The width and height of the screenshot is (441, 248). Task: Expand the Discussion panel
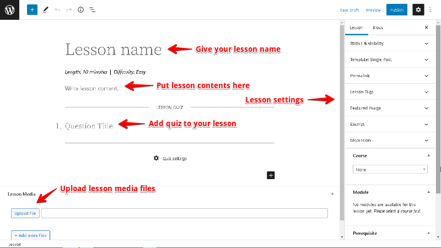coord(390,141)
